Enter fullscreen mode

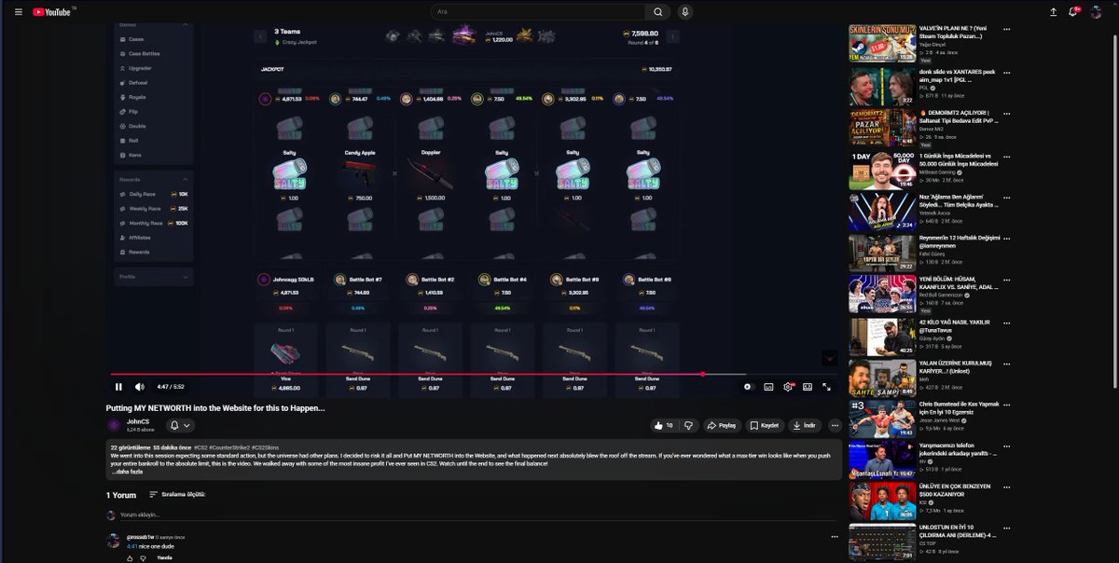(826, 387)
